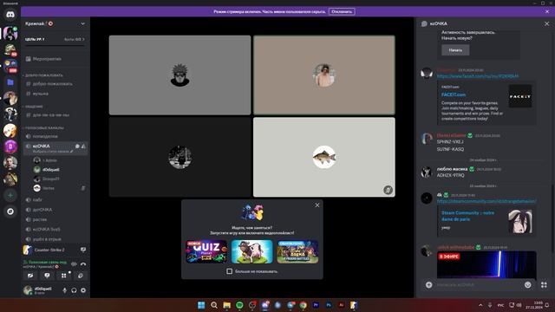Click the 'Начать' activity button in chat
This screenshot has width=555, height=312.
tap(455, 50)
